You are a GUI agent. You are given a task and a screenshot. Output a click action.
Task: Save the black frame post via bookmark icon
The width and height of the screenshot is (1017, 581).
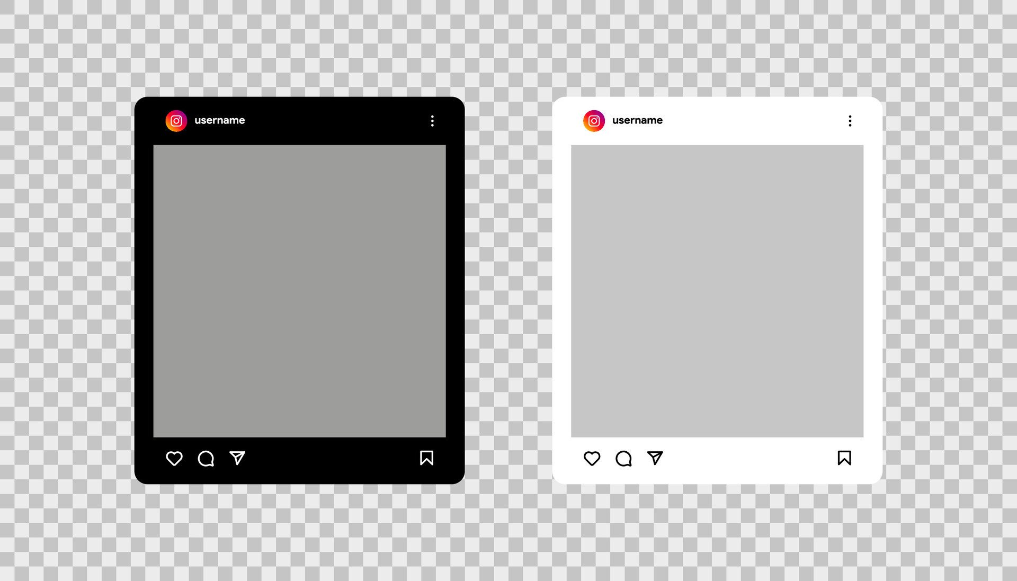tap(427, 459)
